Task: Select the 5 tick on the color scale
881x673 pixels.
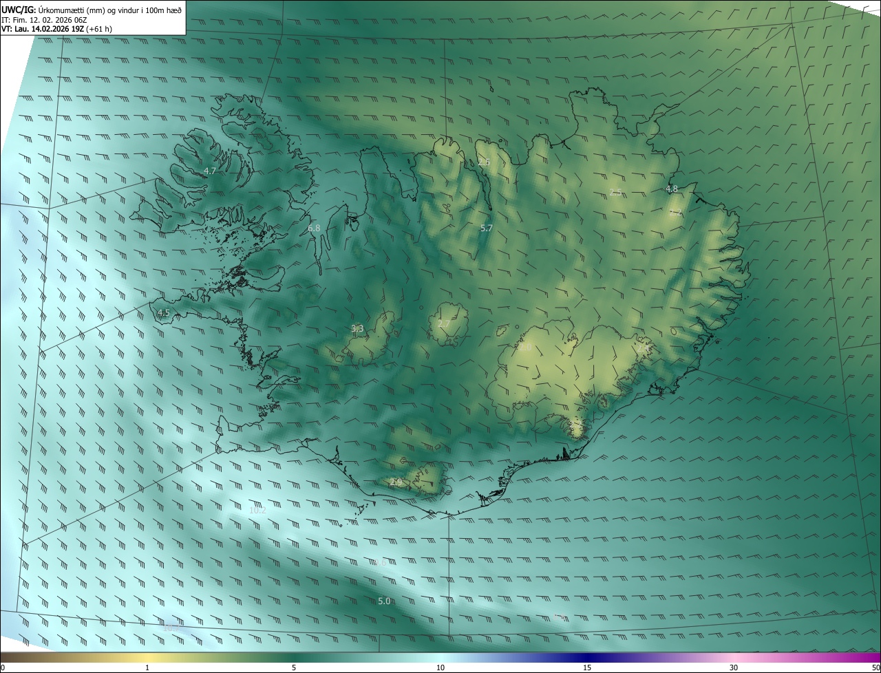Action: [294, 667]
